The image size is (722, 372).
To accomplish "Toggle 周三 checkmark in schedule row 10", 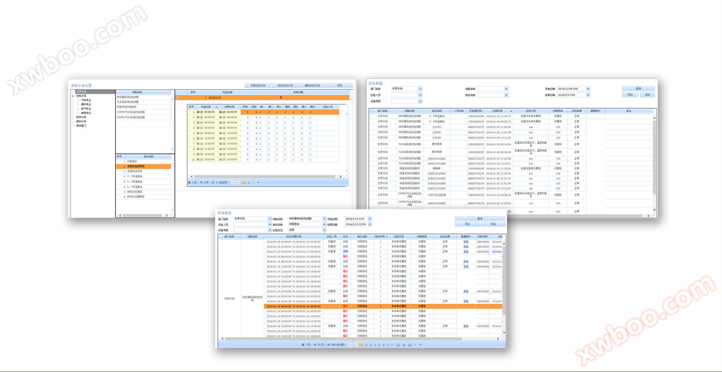I will (277, 160).
